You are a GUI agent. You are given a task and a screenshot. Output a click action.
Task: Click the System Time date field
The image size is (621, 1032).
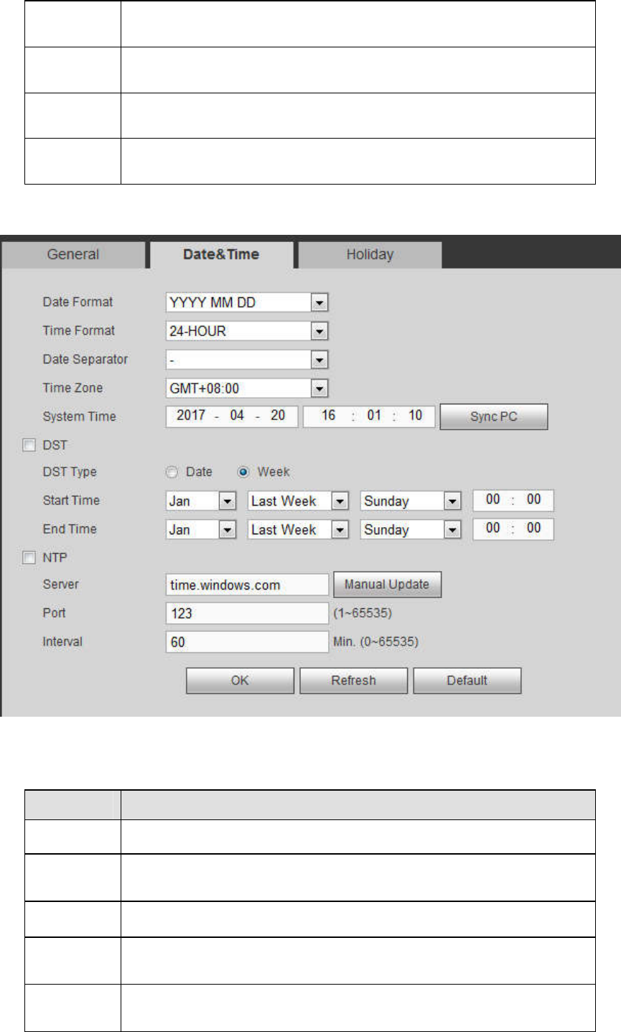tap(231, 417)
